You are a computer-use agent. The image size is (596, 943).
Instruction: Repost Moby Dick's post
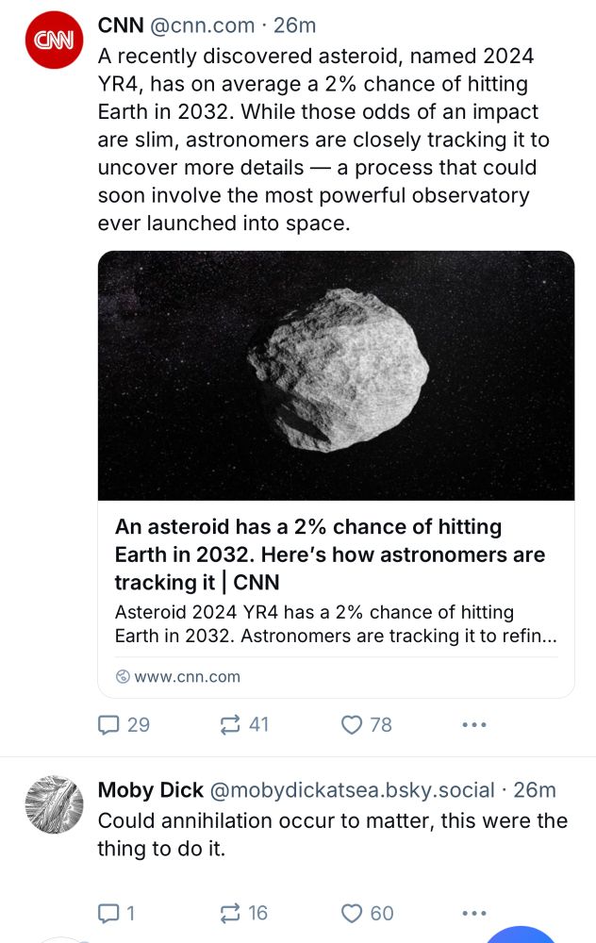click(x=243, y=914)
